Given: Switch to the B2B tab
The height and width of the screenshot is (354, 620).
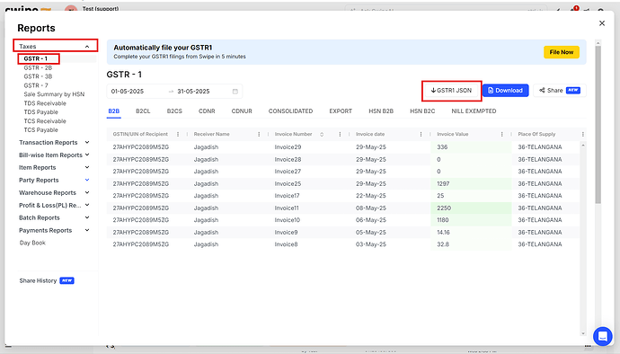Looking at the screenshot, I should (114, 111).
